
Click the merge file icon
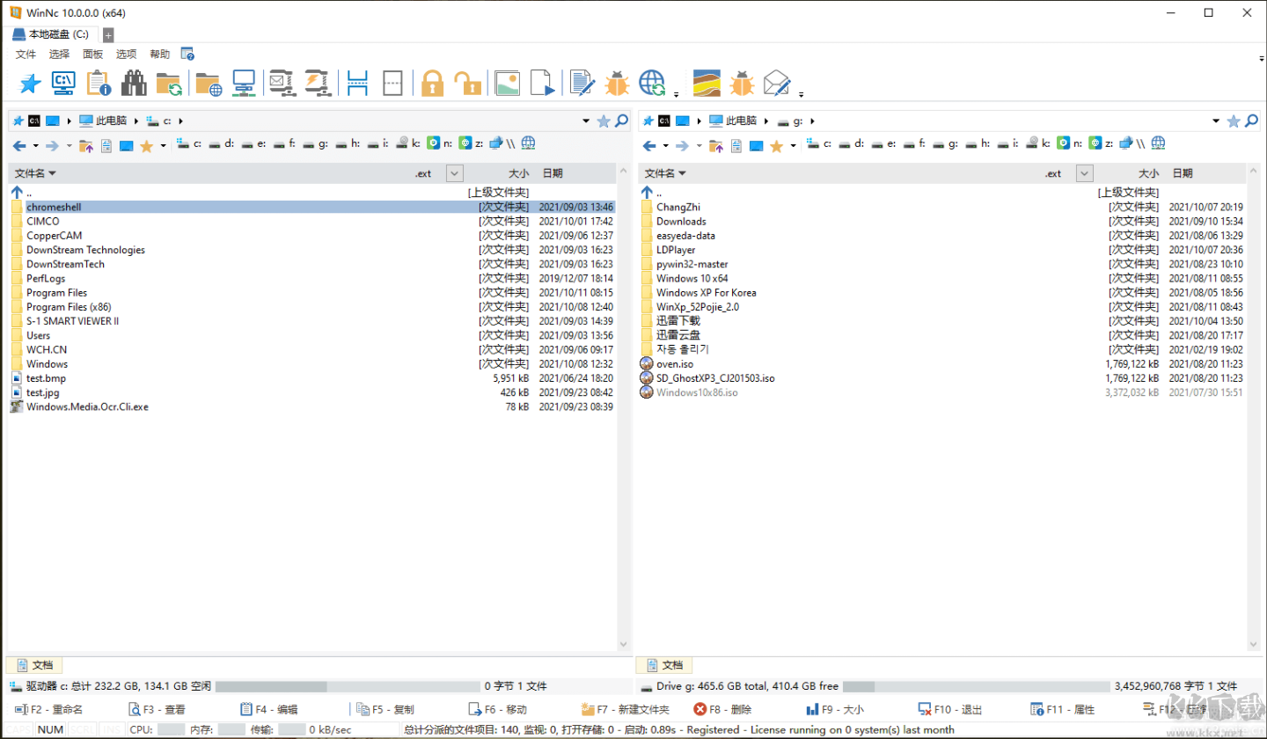(x=392, y=84)
